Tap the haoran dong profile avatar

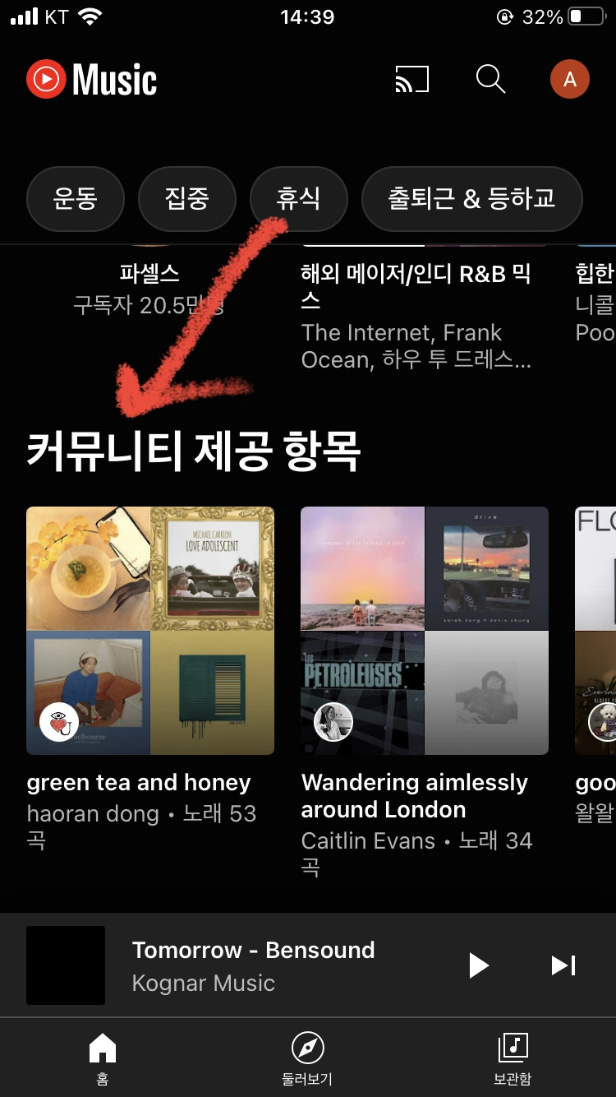(59, 722)
